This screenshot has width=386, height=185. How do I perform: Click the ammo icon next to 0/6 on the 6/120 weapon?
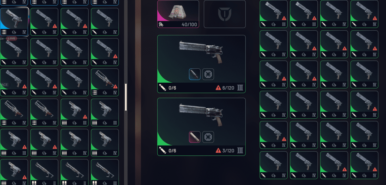coord(163,87)
